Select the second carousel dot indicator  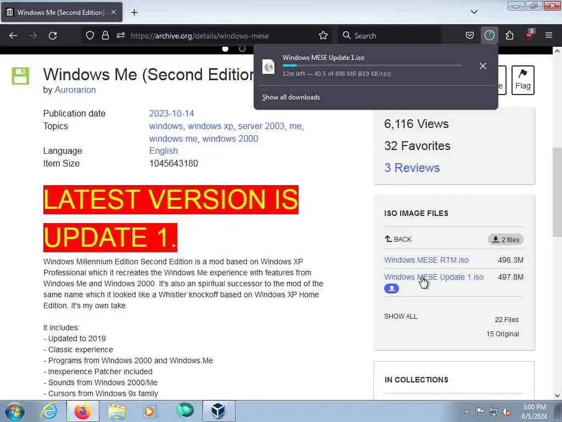(242, 48)
